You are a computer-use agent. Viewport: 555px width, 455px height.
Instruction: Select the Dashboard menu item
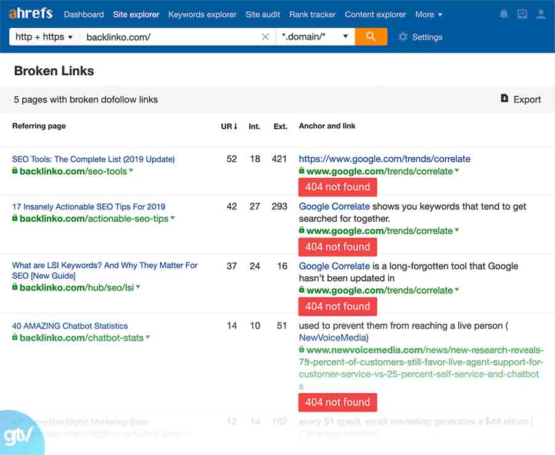(84, 14)
